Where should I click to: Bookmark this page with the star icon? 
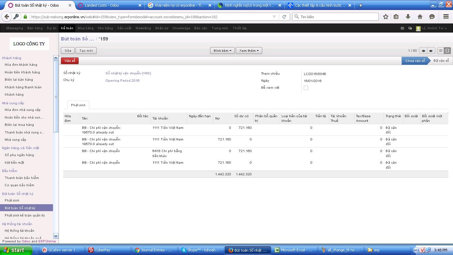(x=385, y=17)
